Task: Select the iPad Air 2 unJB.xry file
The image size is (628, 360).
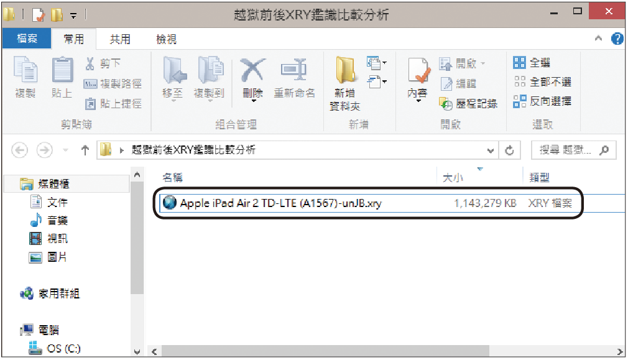Action: click(367, 203)
